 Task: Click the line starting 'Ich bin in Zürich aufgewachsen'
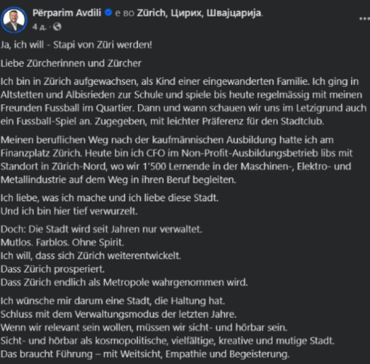pos(180,82)
